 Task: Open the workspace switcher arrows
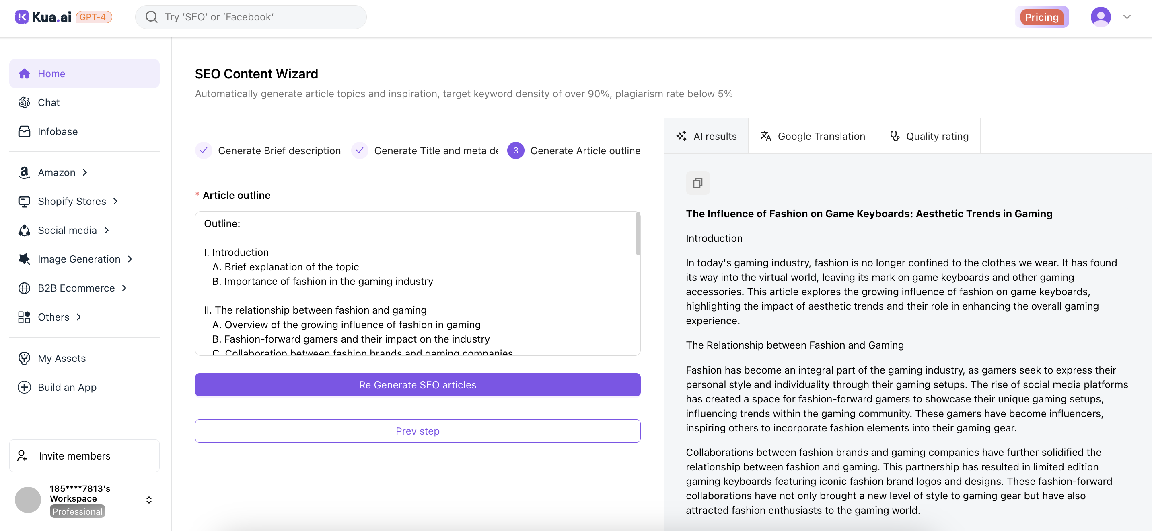[x=149, y=500]
